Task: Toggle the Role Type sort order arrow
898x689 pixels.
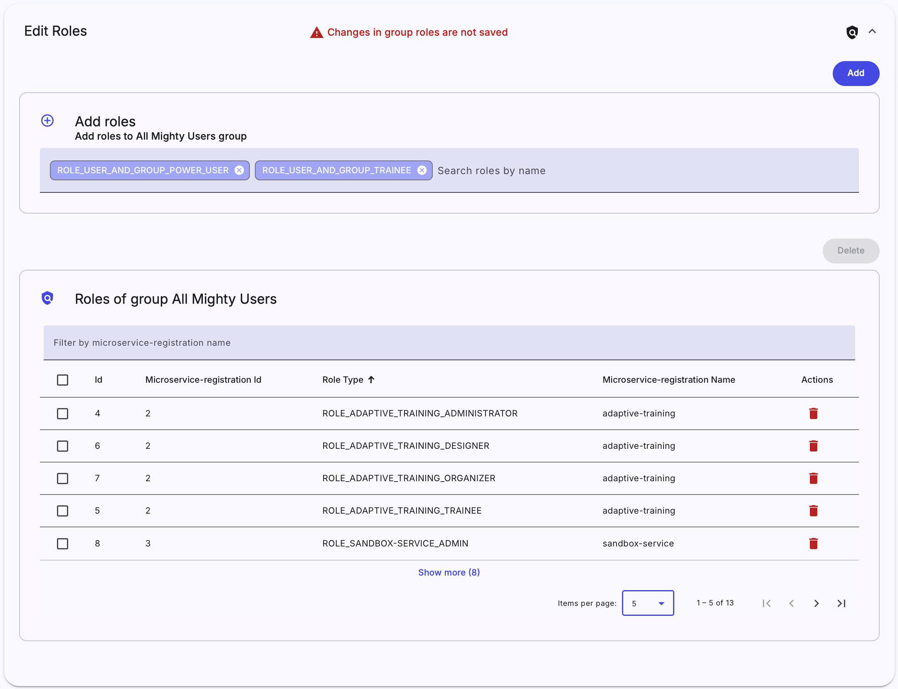Action: pyautogui.click(x=371, y=379)
